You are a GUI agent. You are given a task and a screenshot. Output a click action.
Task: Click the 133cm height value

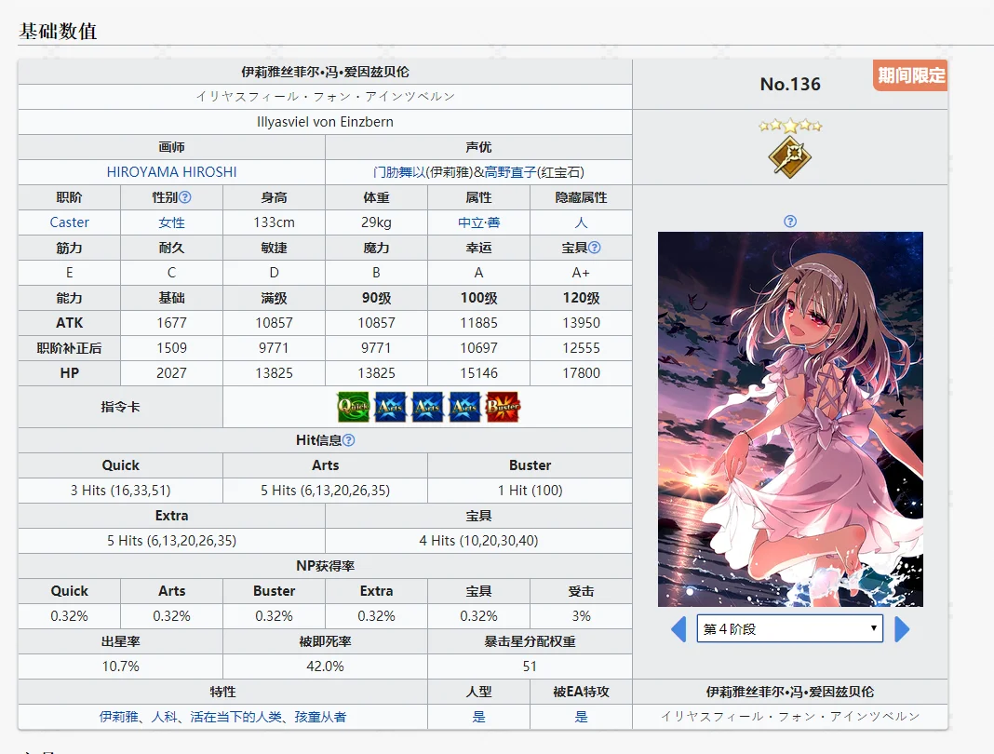point(274,222)
